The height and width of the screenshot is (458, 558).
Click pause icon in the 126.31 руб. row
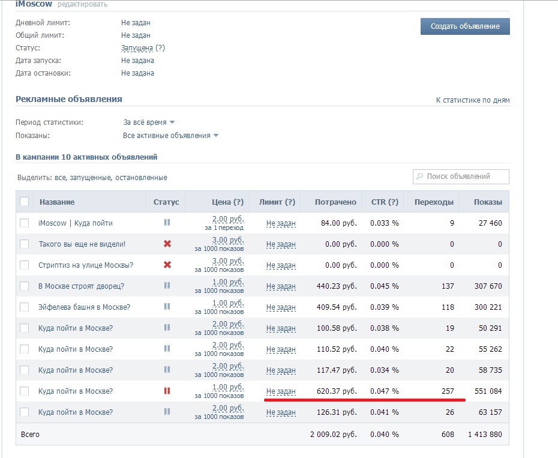point(167,412)
